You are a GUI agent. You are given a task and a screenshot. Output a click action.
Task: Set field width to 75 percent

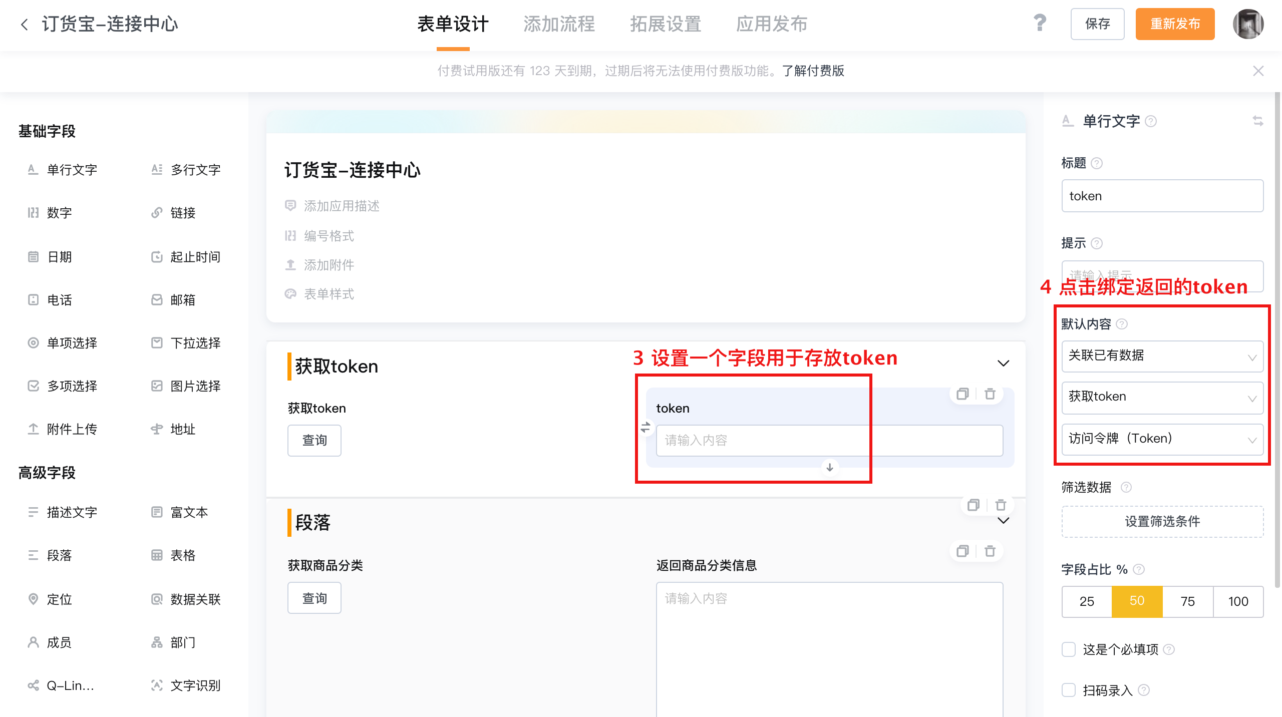click(1188, 601)
